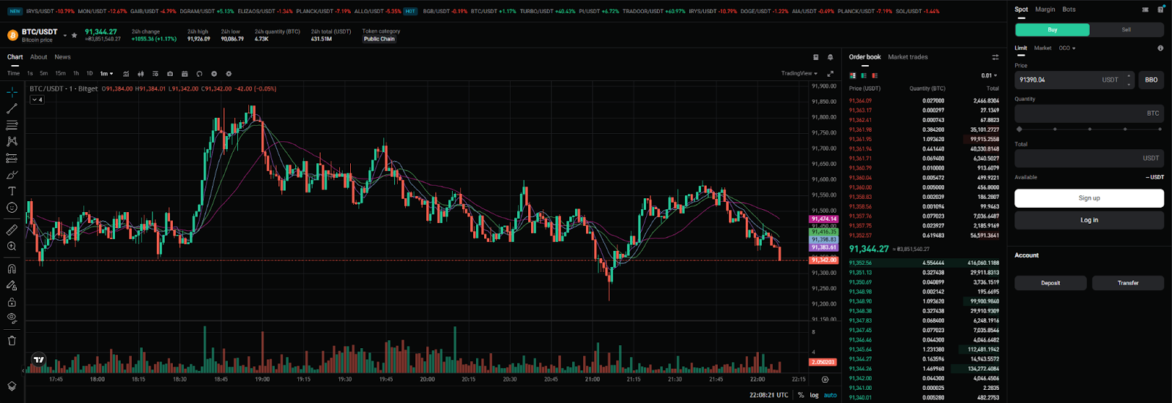This screenshot has width=1172, height=403.
Task: Select the Sell side tab
Action: [x=1127, y=30]
